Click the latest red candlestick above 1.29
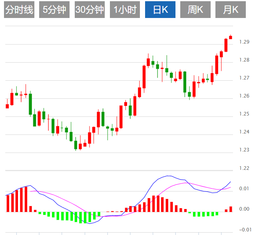This screenshot has height=235, width=255. [231, 37]
